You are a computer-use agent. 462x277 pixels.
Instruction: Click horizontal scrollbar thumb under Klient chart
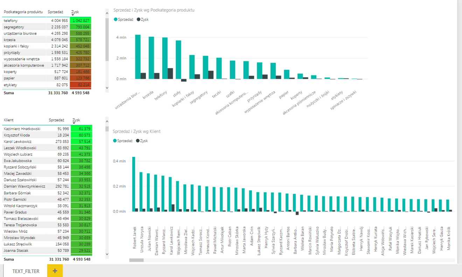click(x=136, y=260)
